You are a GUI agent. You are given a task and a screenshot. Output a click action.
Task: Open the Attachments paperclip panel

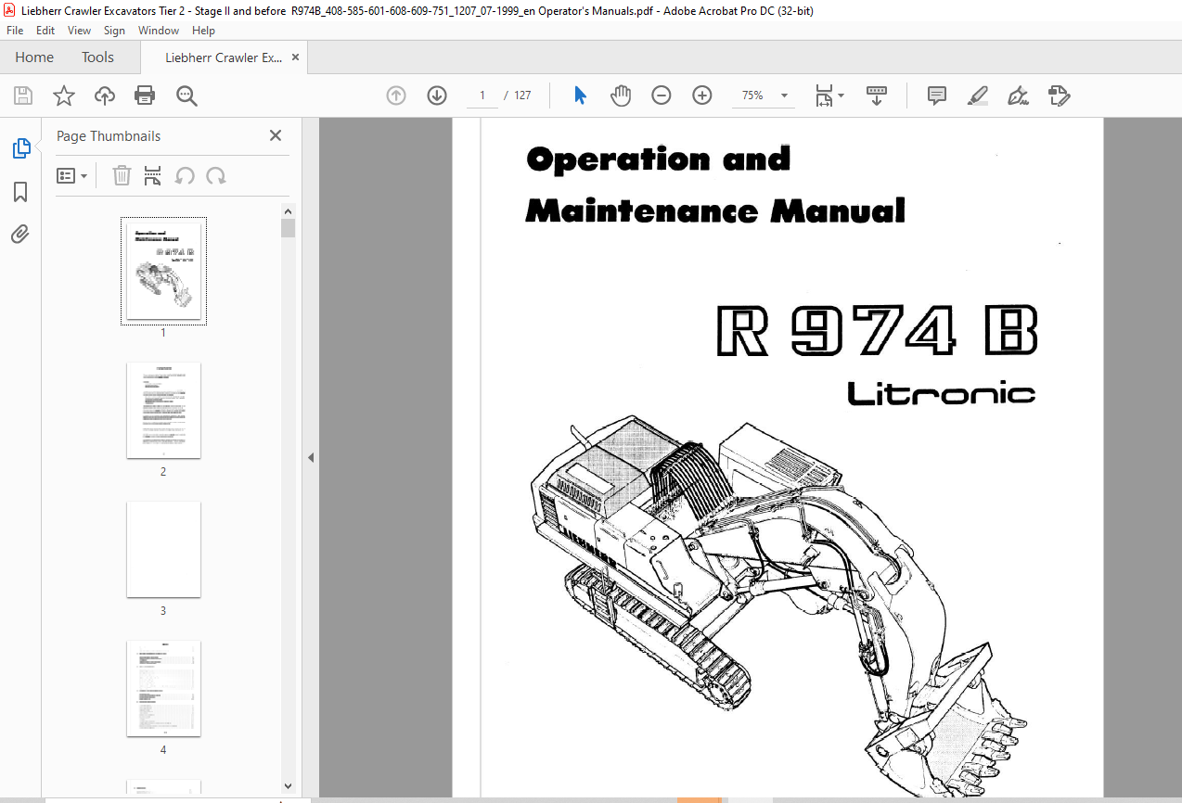point(20,234)
